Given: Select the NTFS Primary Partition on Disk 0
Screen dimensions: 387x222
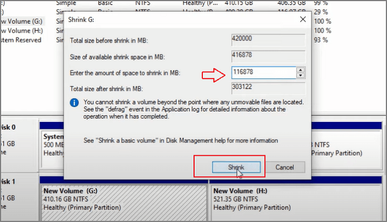Looking at the screenshot, I should click(x=347, y=149).
